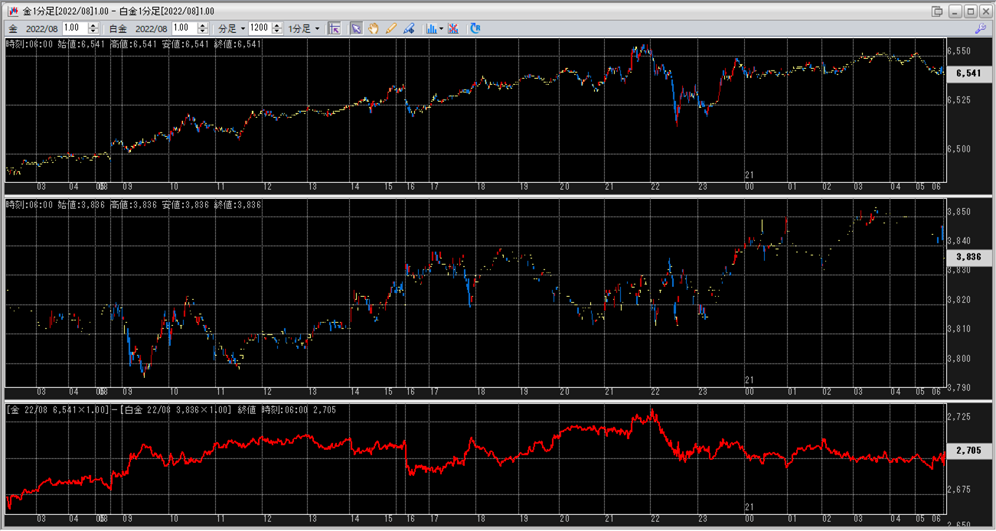
Task: Click the 6,541 current price label
Action: click(968, 73)
